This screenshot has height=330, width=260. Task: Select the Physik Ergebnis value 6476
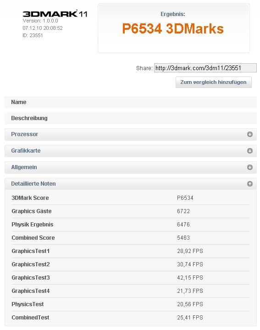pos(183,224)
